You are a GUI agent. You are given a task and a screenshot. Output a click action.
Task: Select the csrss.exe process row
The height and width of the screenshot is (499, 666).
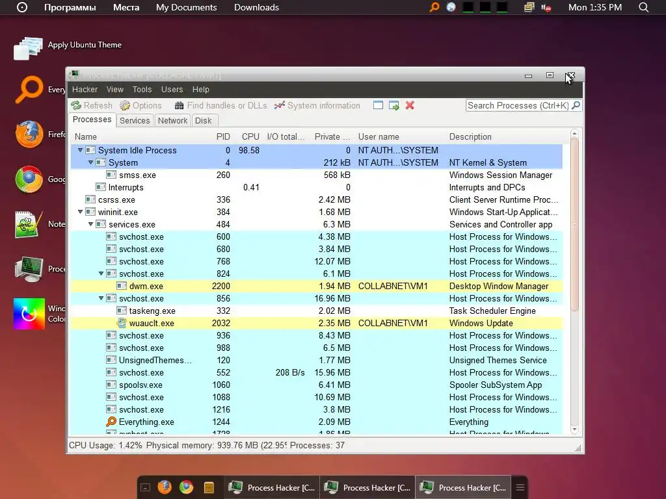click(317, 199)
